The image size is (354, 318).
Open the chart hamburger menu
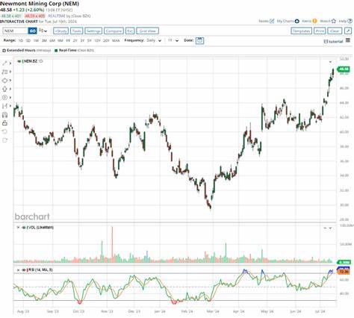[x=348, y=40]
